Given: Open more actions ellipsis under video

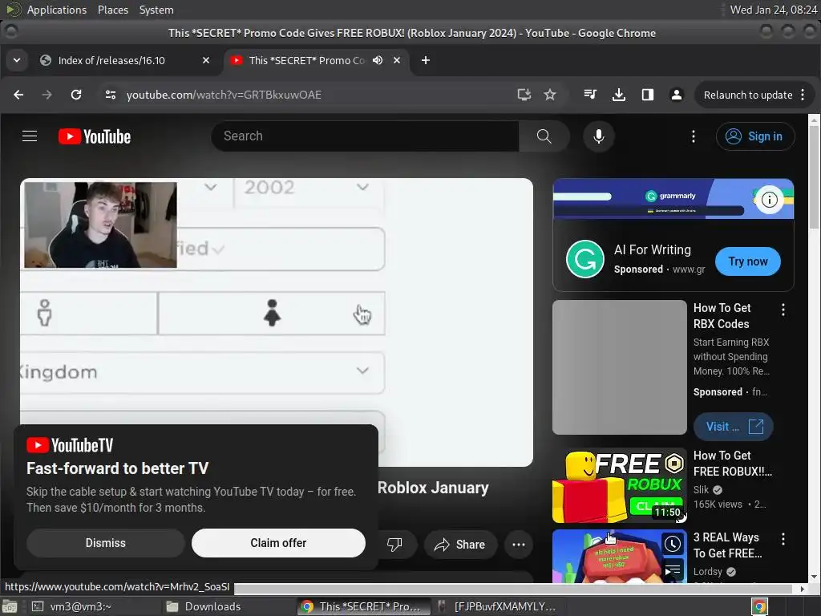Looking at the screenshot, I should coord(519,545).
